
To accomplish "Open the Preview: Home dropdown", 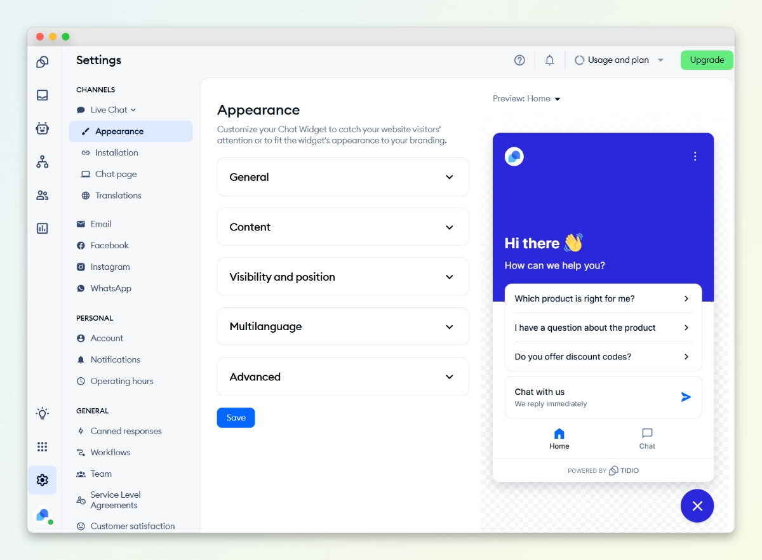I will [526, 99].
